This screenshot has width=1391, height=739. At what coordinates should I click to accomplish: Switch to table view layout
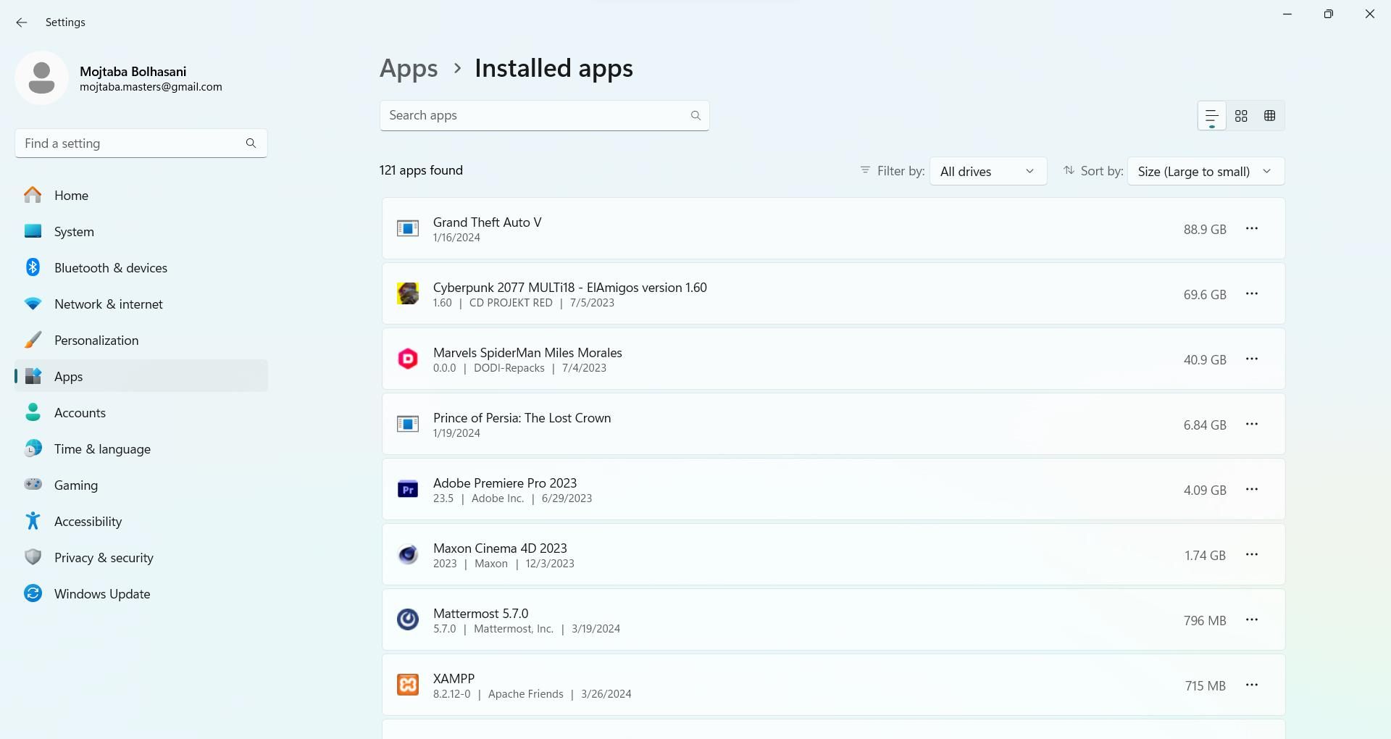[1269, 116]
